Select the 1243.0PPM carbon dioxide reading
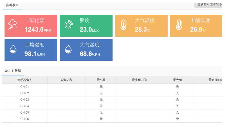The image size is (226, 125). 38,30
